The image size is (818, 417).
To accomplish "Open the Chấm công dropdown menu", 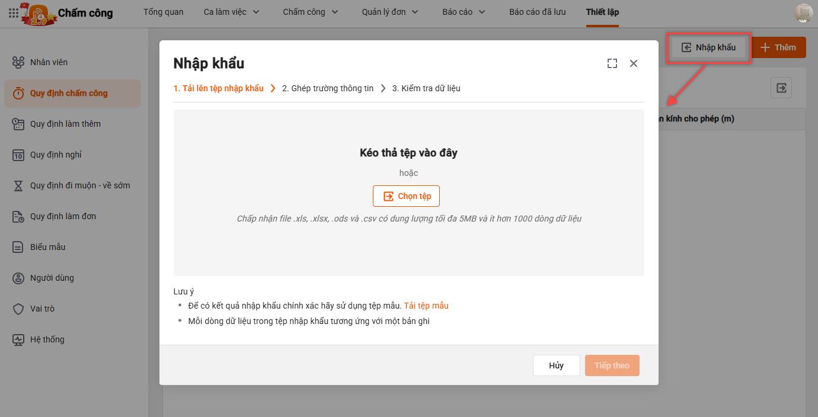I will (x=311, y=12).
